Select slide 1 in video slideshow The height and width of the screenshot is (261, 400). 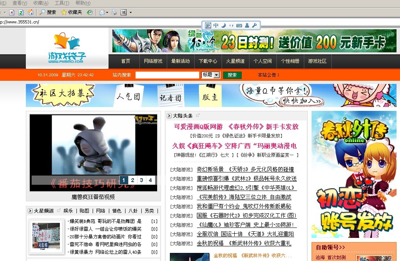124,180
